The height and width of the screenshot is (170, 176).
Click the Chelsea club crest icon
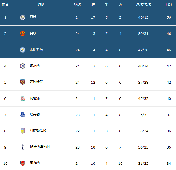pos(23,66)
